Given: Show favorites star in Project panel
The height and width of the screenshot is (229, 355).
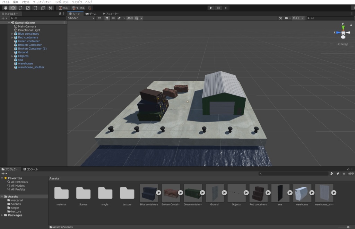Looking at the screenshot, I should pos(344,174).
